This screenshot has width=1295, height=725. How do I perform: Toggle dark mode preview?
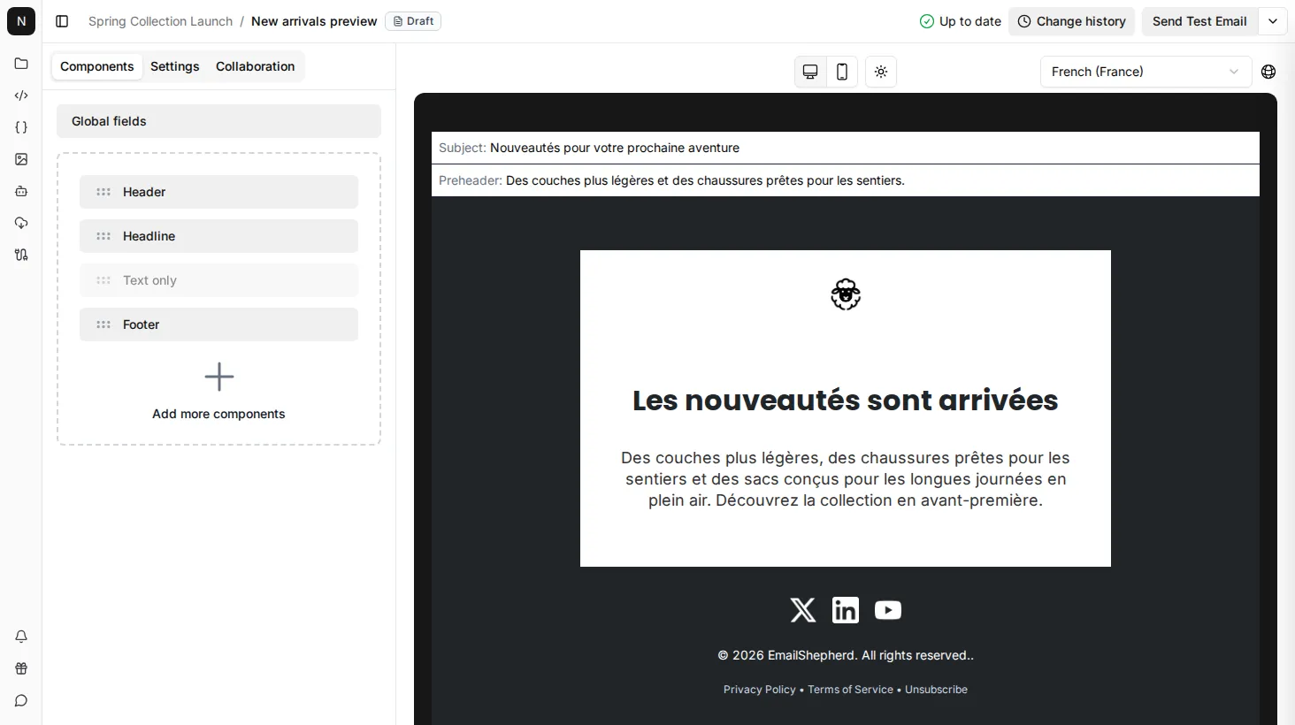click(881, 72)
